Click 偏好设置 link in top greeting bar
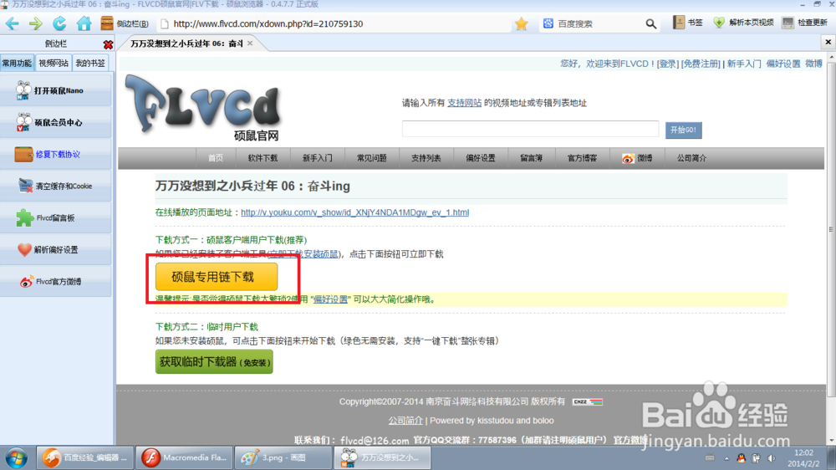 coord(783,64)
